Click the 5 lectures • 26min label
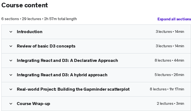 pyautogui.click(x=169, y=75)
